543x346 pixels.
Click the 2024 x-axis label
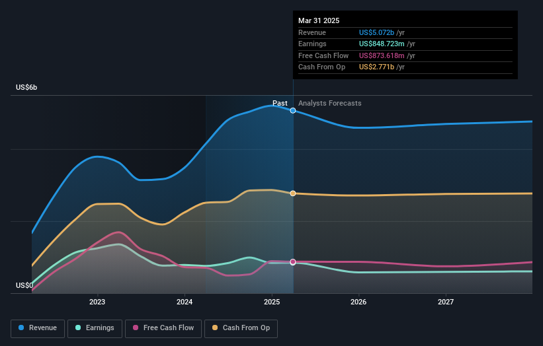(185, 302)
